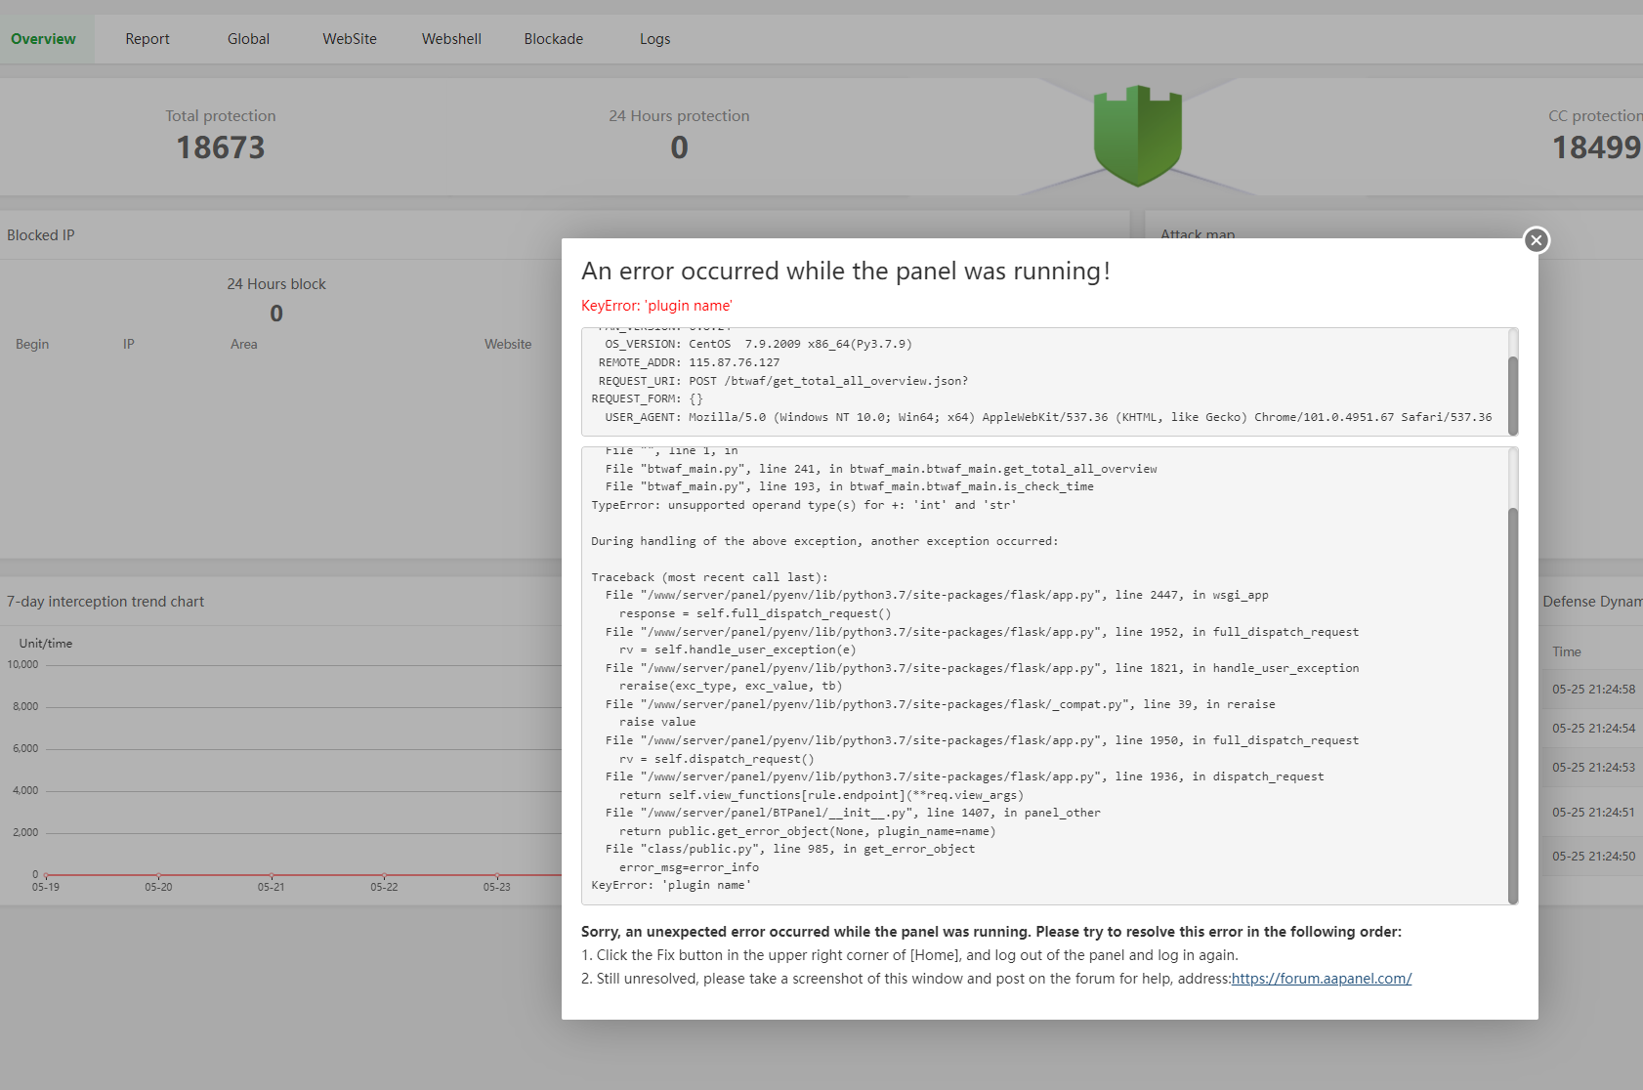Switch to the Webshell tab
Image resolution: width=1643 pixels, height=1090 pixels.
coord(451,38)
